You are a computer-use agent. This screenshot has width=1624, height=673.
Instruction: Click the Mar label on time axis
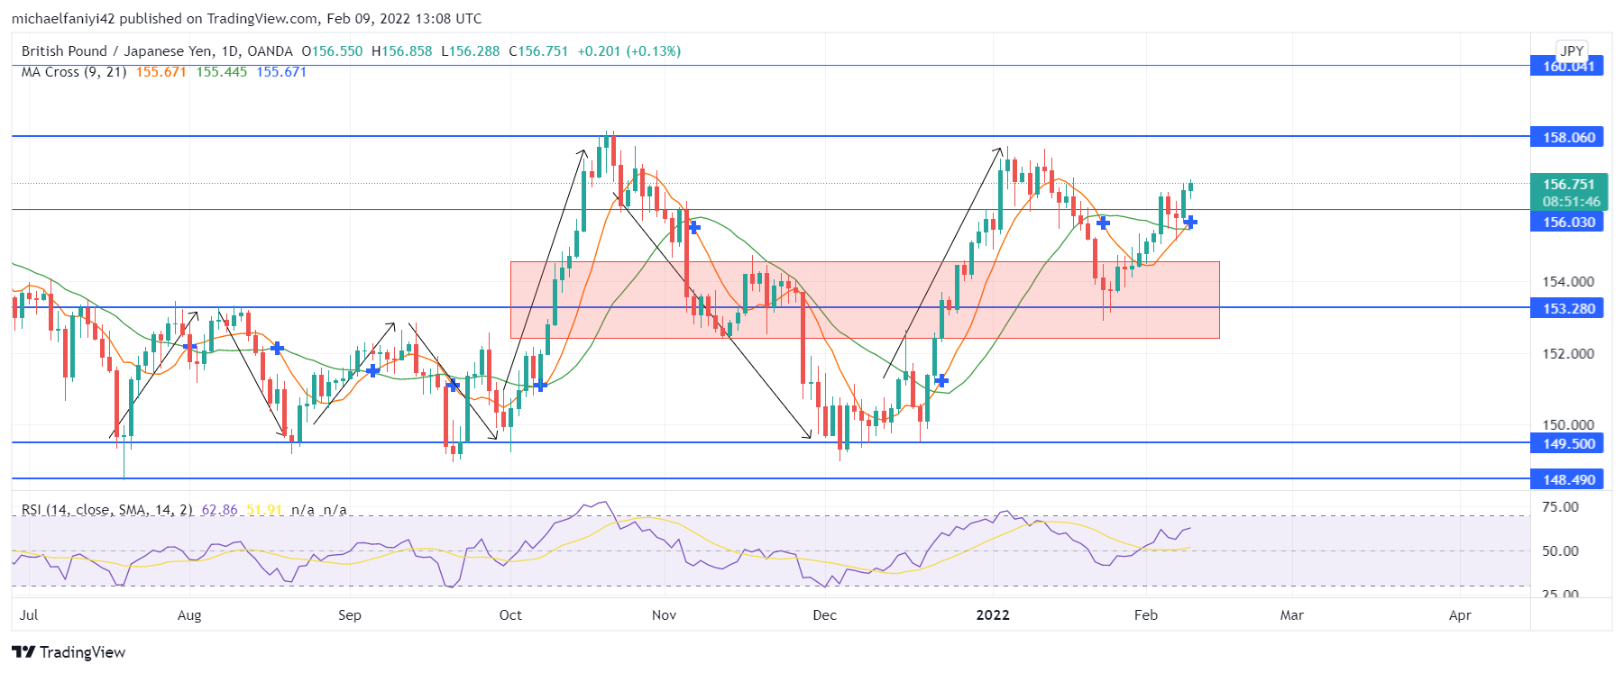(1292, 615)
